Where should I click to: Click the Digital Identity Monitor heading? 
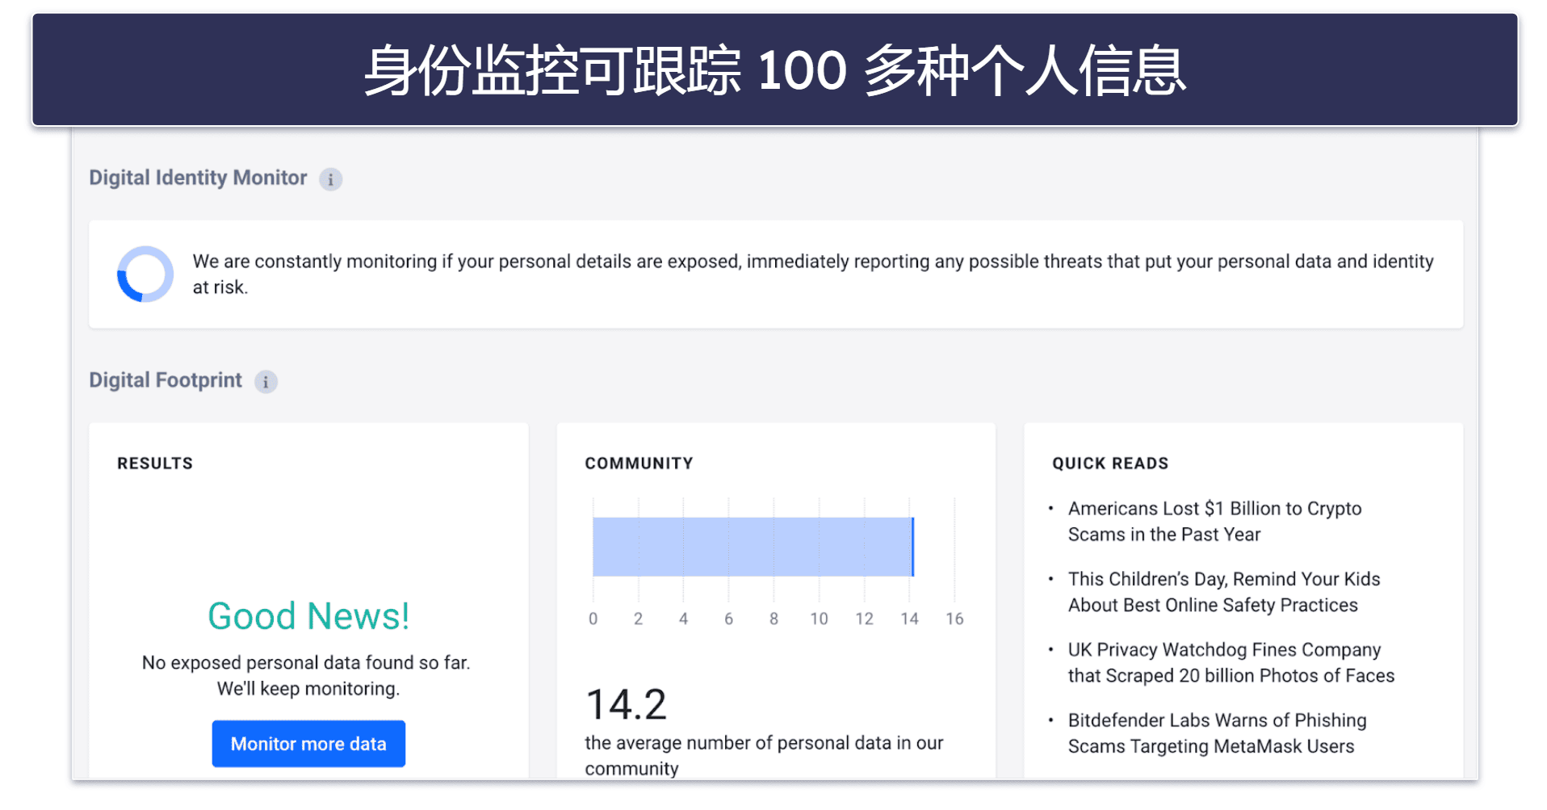click(x=198, y=178)
